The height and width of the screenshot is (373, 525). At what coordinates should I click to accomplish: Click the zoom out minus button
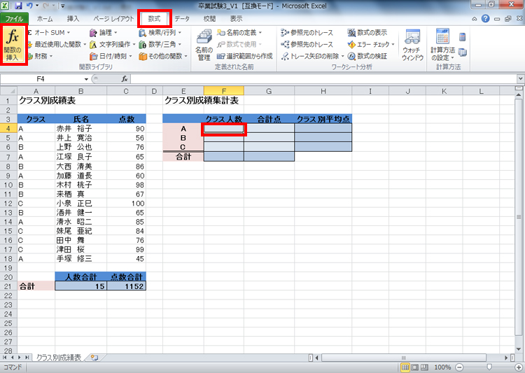459,367
